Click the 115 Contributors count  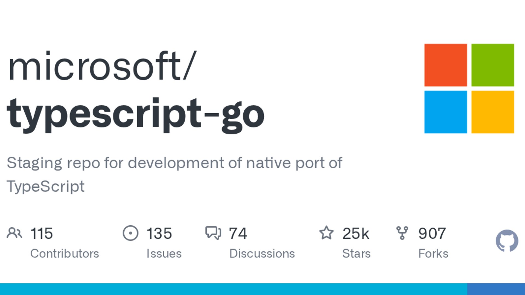click(x=42, y=234)
